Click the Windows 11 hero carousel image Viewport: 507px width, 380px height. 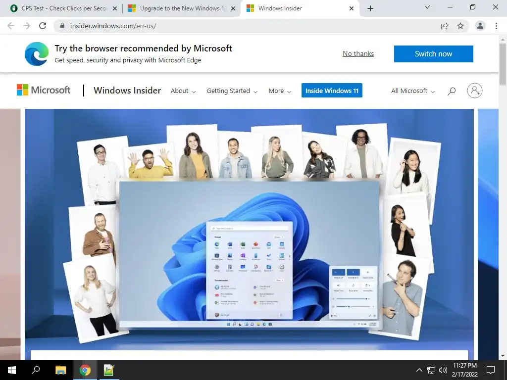click(x=250, y=230)
